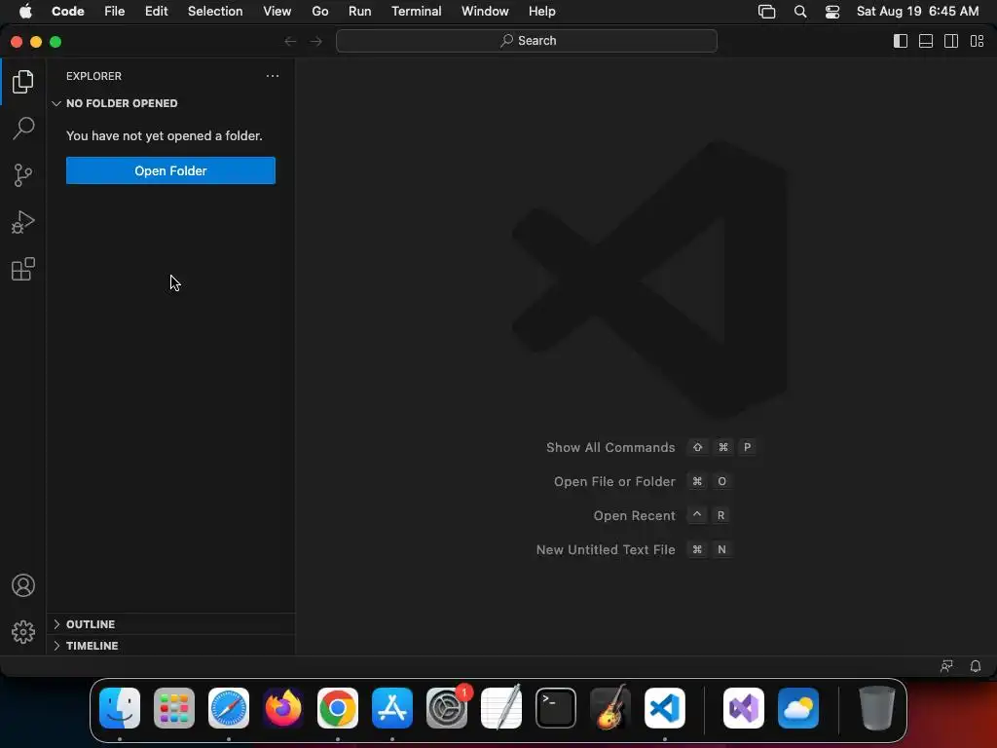Click the notifications bell in status bar
This screenshot has height=748, width=997.
(976, 666)
